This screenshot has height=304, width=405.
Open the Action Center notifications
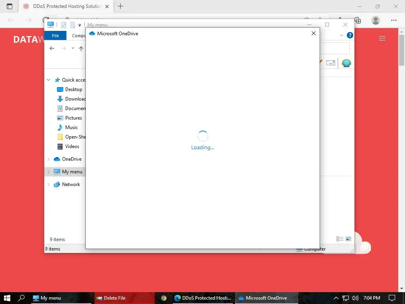tap(392, 298)
